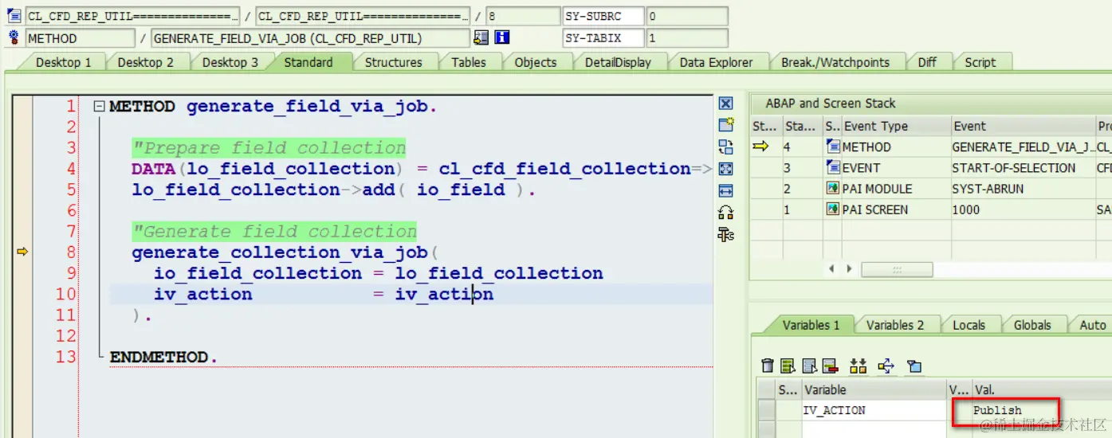Switch to Variables 2 tab
1112x438 pixels.
894,325
